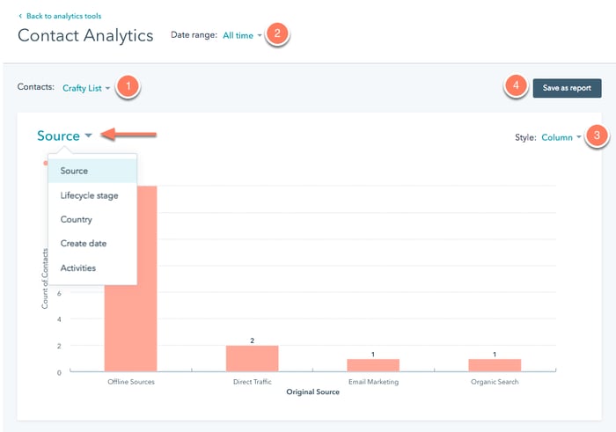This screenshot has width=616, height=432.
Task: Pick Create date from the menu
Action: pyautogui.click(x=92, y=244)
